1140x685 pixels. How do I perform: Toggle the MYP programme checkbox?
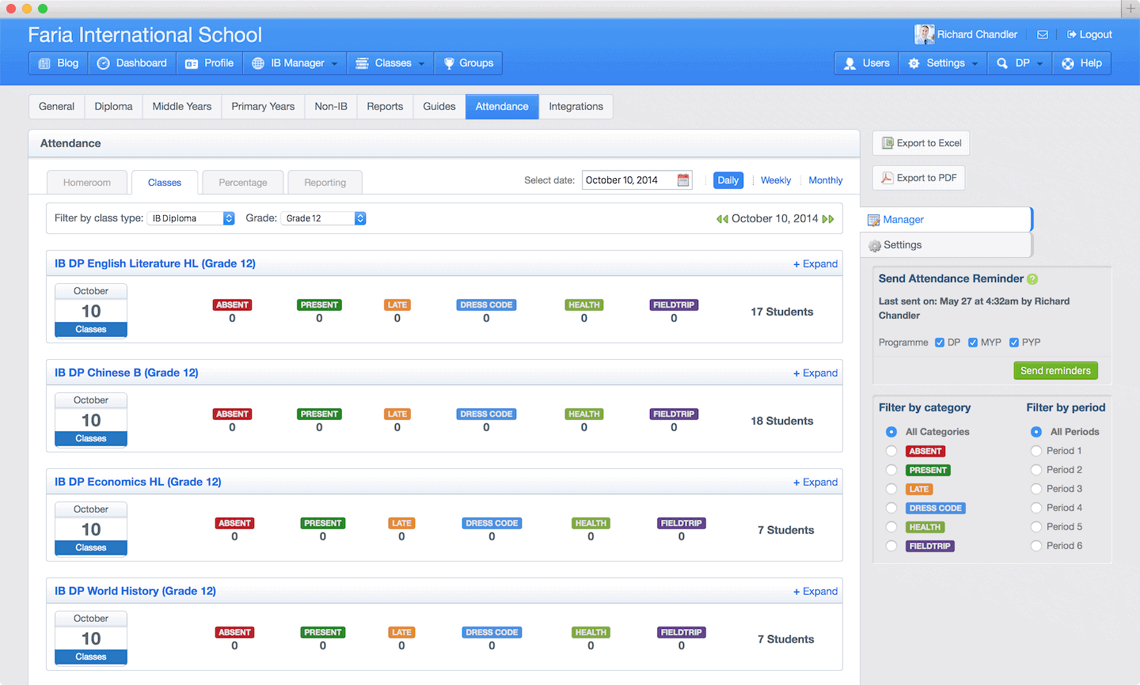tap(973, 342)
